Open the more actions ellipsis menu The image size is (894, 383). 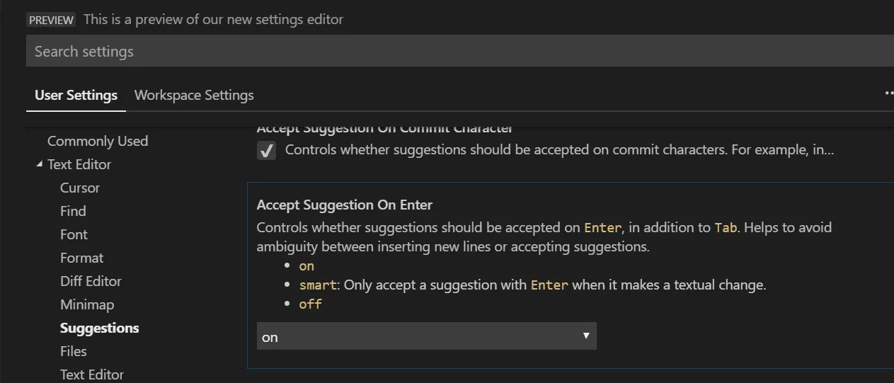888,93
